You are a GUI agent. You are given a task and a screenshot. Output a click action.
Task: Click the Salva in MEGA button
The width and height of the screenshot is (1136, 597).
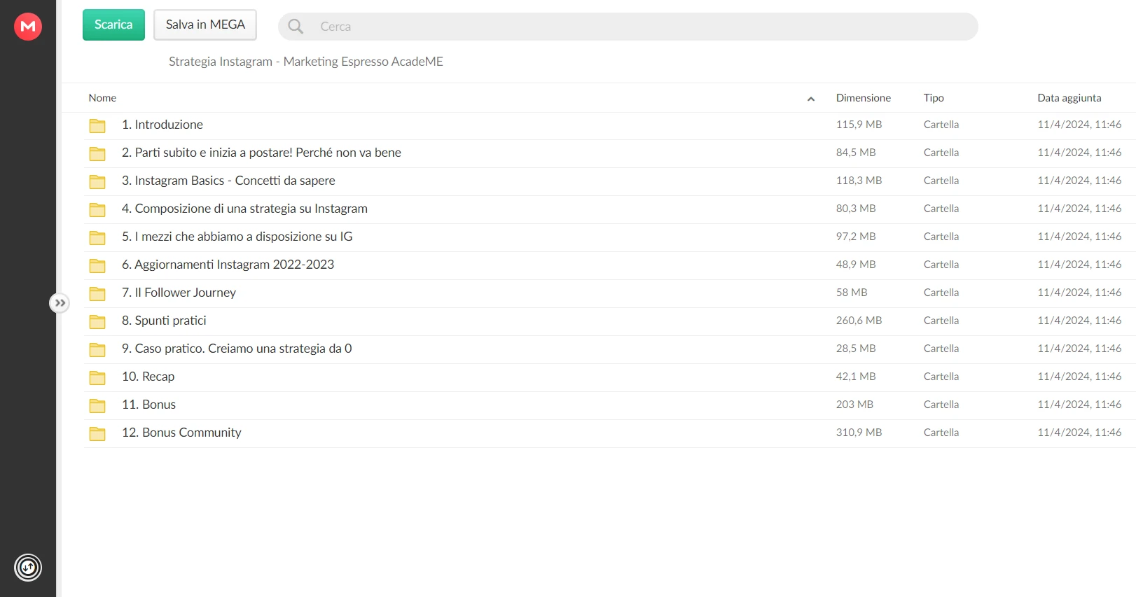(x=205, y=24)
